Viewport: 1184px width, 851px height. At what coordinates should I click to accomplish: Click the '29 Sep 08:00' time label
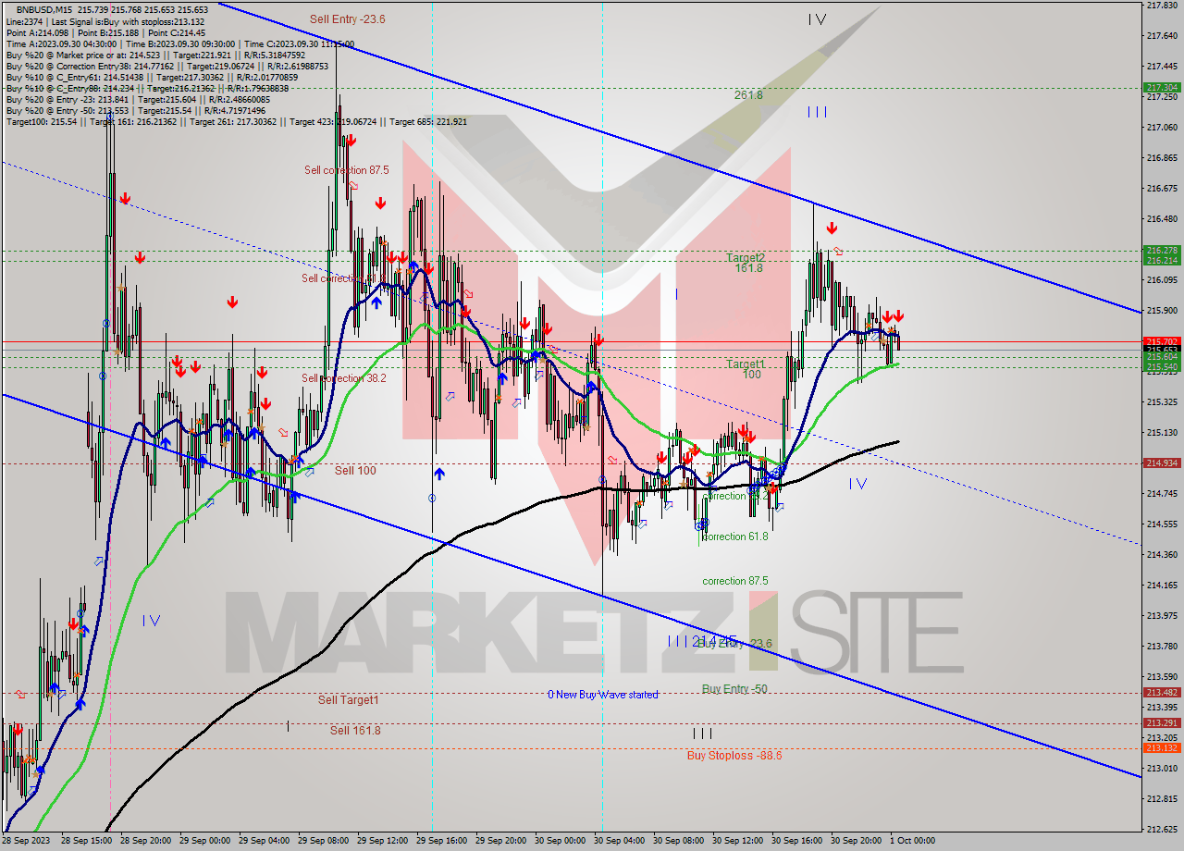324,841
